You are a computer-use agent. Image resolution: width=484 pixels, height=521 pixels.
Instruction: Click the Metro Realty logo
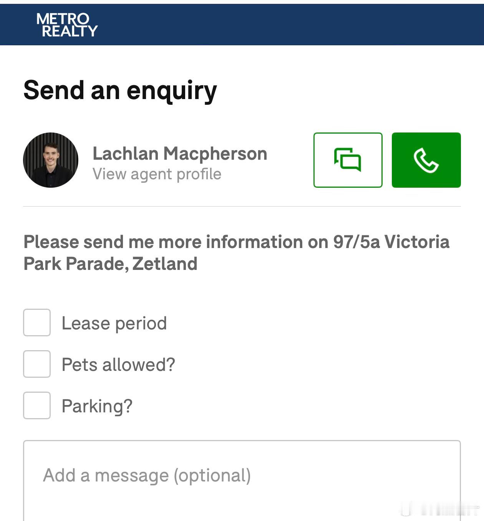[x=67, y=25]
